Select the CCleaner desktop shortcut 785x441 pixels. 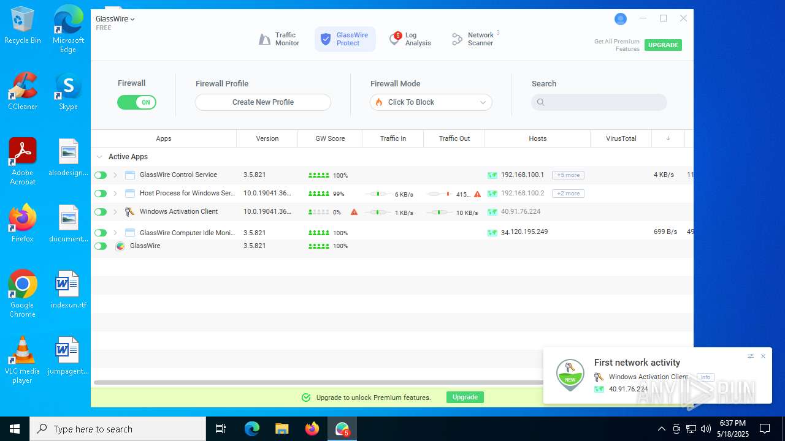23,92
